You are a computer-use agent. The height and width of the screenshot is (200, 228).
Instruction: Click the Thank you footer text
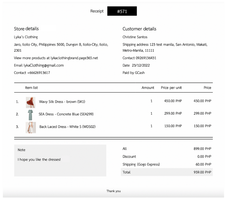coord(114,191)
